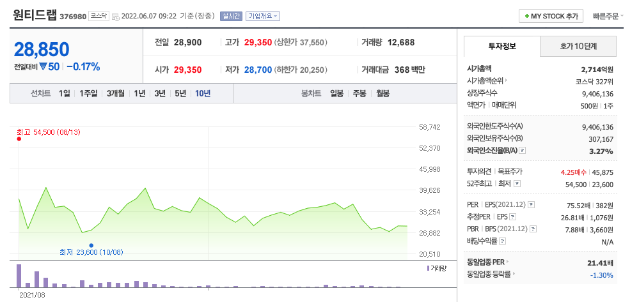639x302 pixels.
Task: Select the 10년 line chart period
Action: tap(203, 94)
